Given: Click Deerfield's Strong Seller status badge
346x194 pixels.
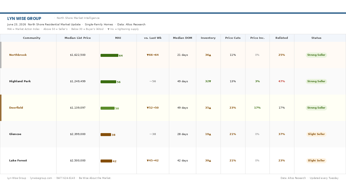Looking at the screenshot, I should click(316, 108).
